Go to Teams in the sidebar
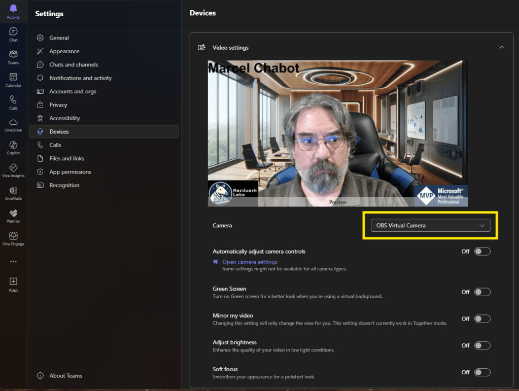The width and height of the screenshot is (519, 391). [x=13, y=55]
